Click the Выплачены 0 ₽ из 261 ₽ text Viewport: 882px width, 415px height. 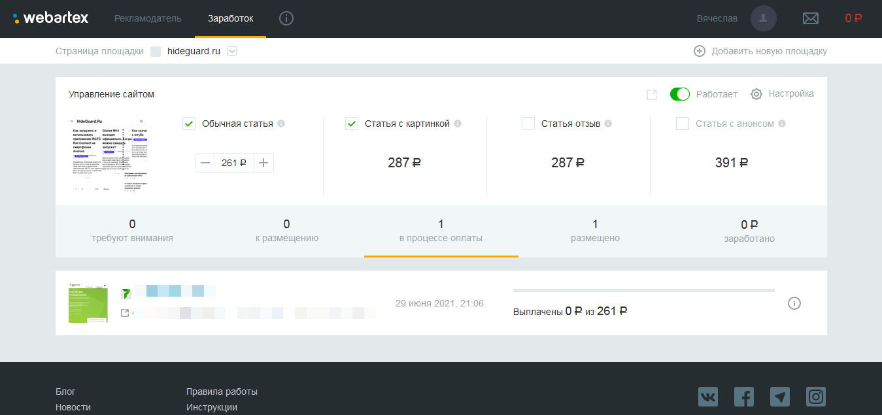point(570,312)
